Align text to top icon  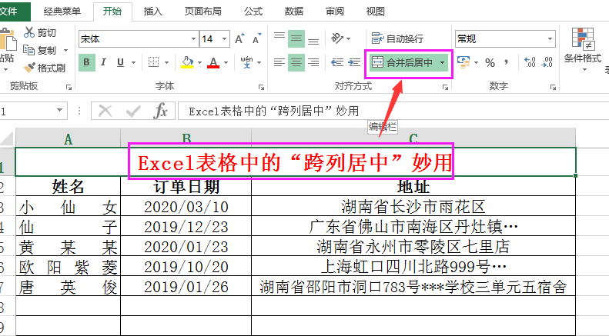click(x=279, y=36)
